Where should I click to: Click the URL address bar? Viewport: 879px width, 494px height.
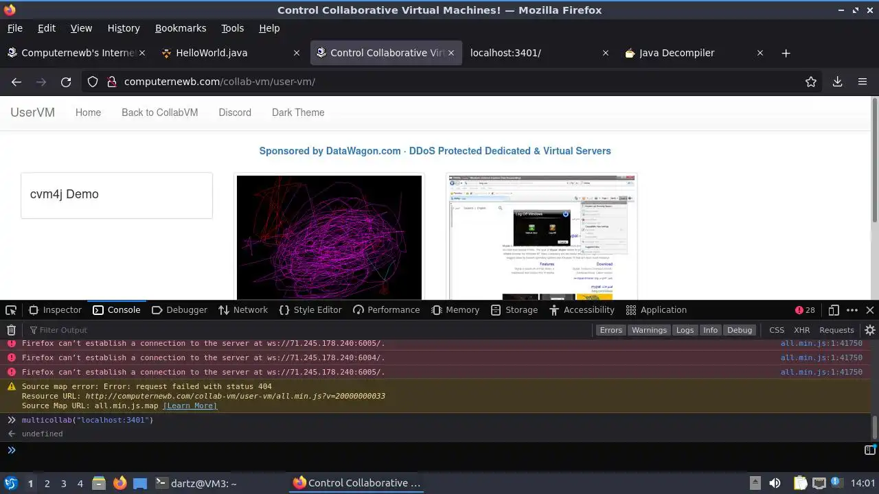pos(453,82)
